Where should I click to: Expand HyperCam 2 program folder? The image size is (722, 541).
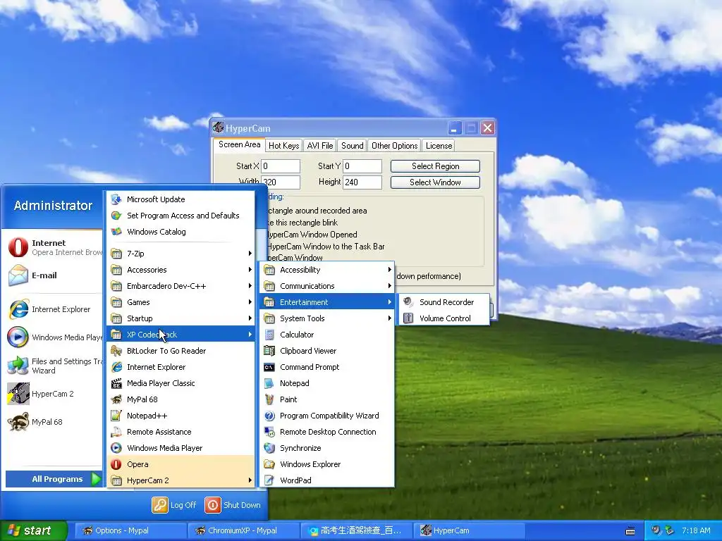[181, 480]
